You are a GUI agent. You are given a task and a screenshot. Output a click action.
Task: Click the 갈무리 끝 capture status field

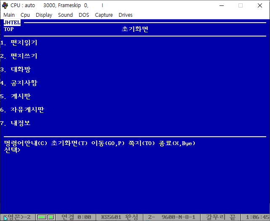tap(220, 217)
